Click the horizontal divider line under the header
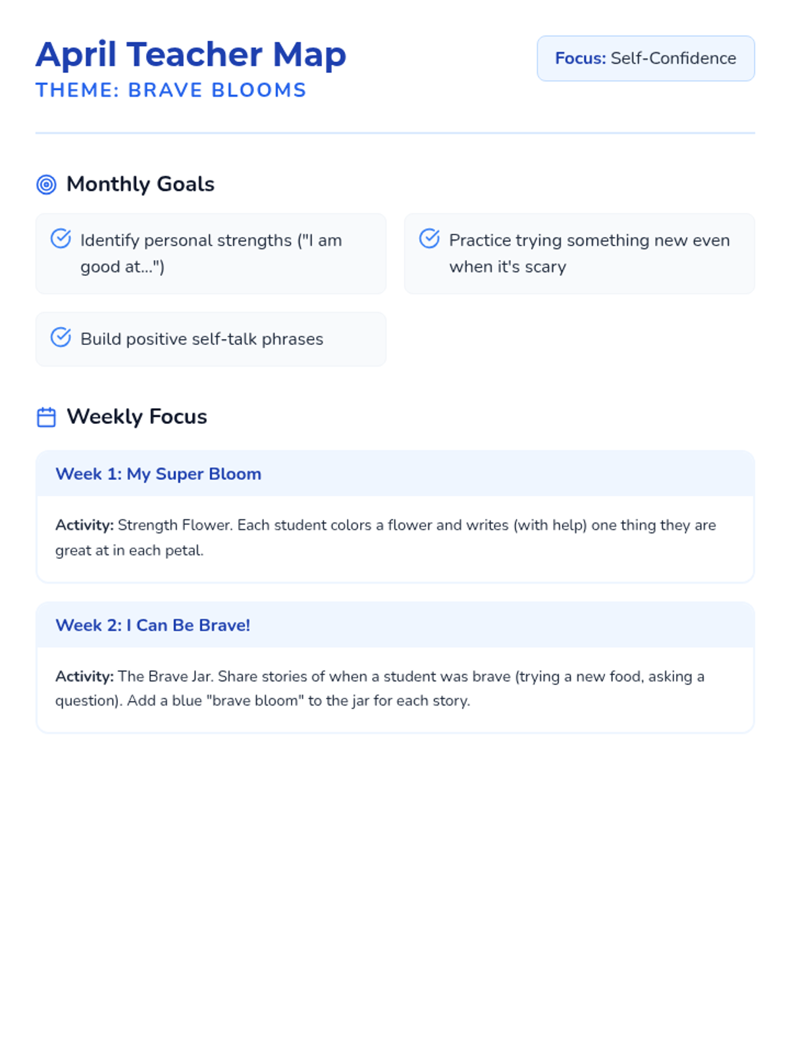This screenshot has width=790, height=1053. [395, 133]
